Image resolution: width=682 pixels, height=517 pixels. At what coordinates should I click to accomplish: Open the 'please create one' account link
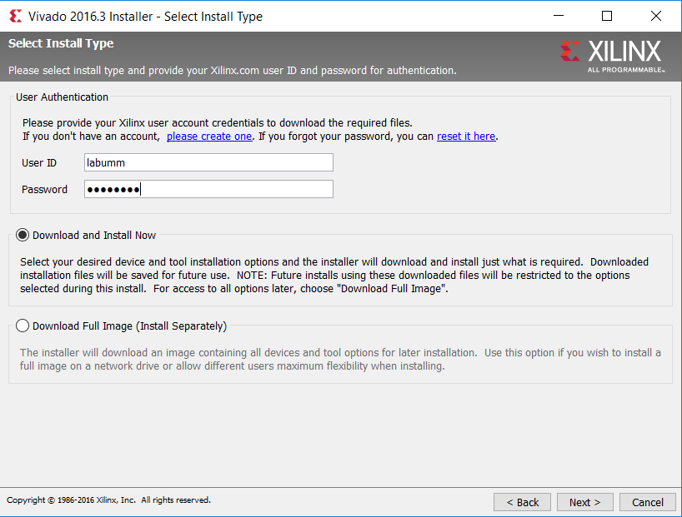pos(209,137)
